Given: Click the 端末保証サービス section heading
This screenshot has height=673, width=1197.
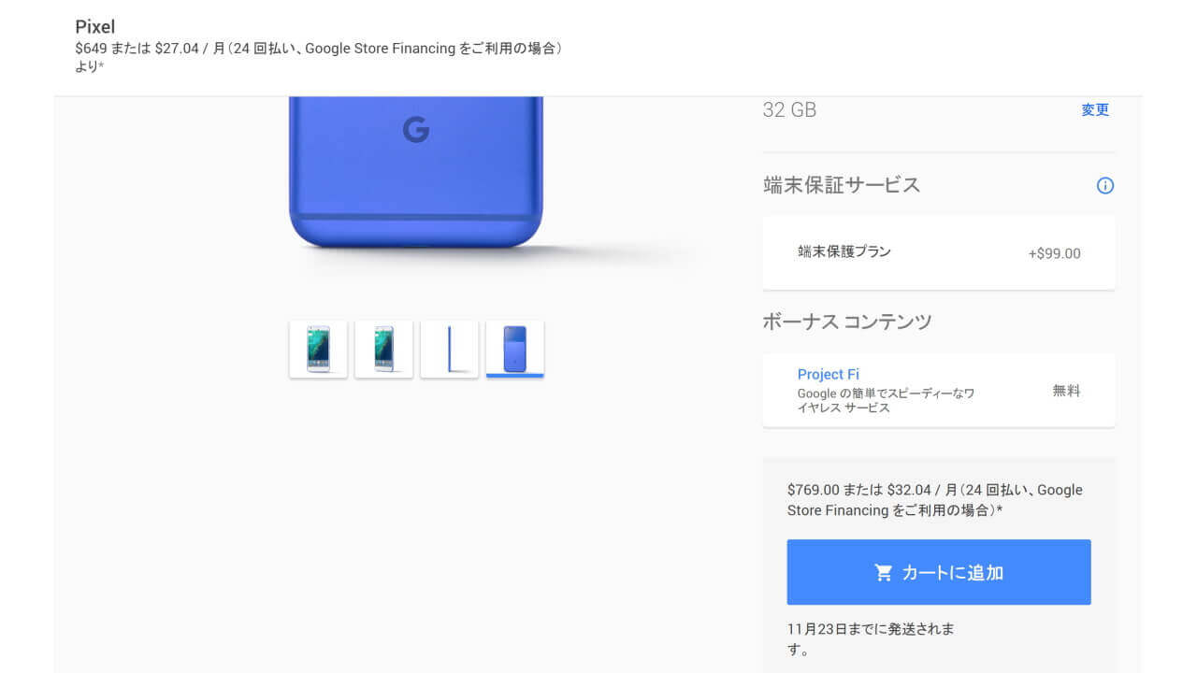Looking at the screenshot, I should click(840, 185).
